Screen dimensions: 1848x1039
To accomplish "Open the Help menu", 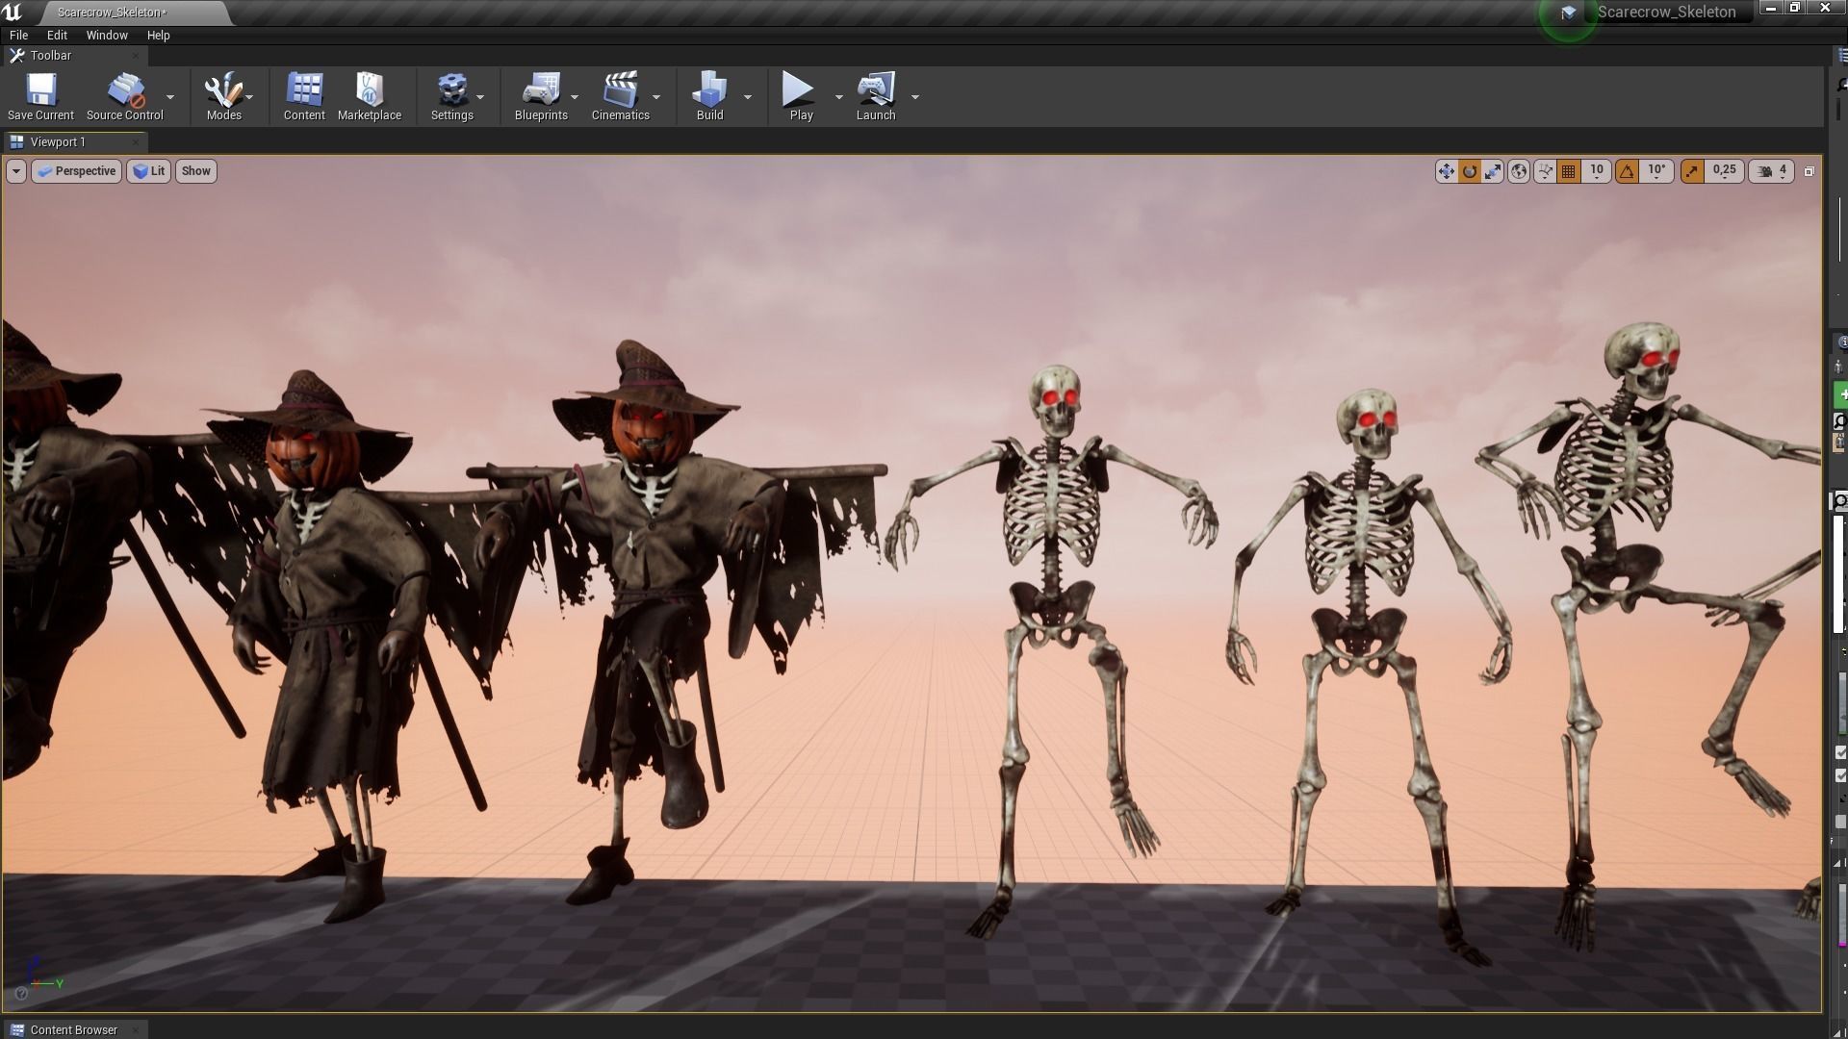I will pyautogui.click(x=158, y=35).
